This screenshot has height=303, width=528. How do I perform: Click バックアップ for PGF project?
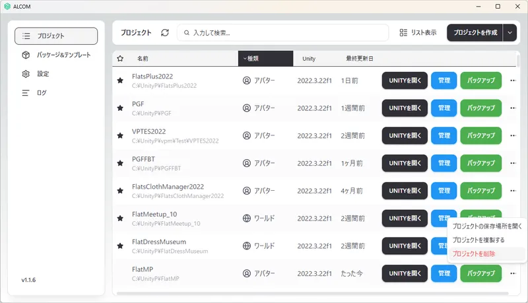pos(481,108)
